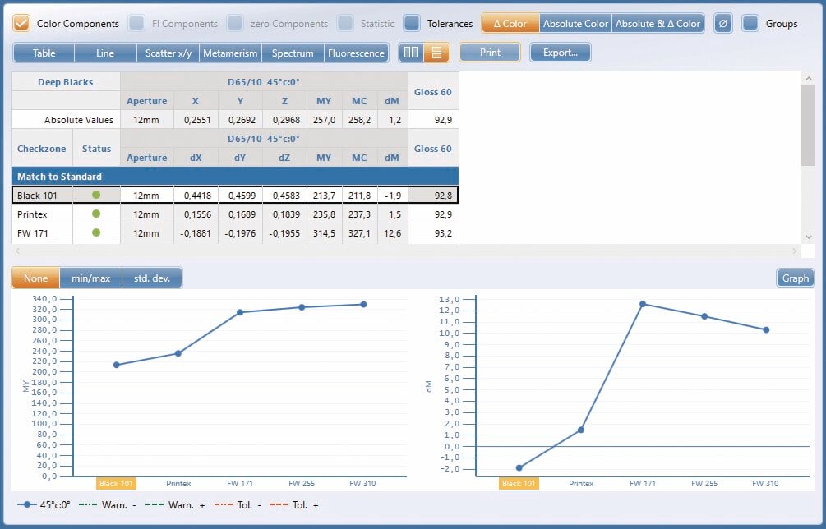Select the stacked layout icon
The height and width of the screenshot is (529, 826).
(x=436, y=53)
